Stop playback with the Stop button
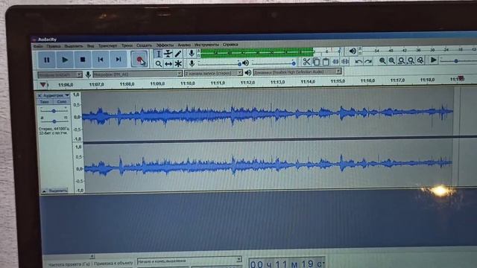The image size is (477, 268). (83, 60)
